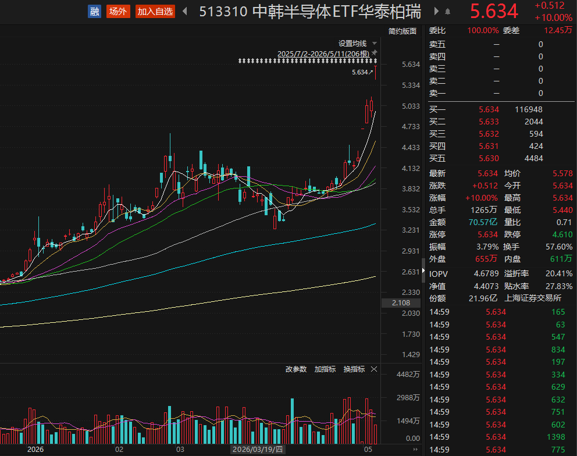577x456 pixels.
Task: Click the 振幅 3.79% value
Action: click(487, 247)
